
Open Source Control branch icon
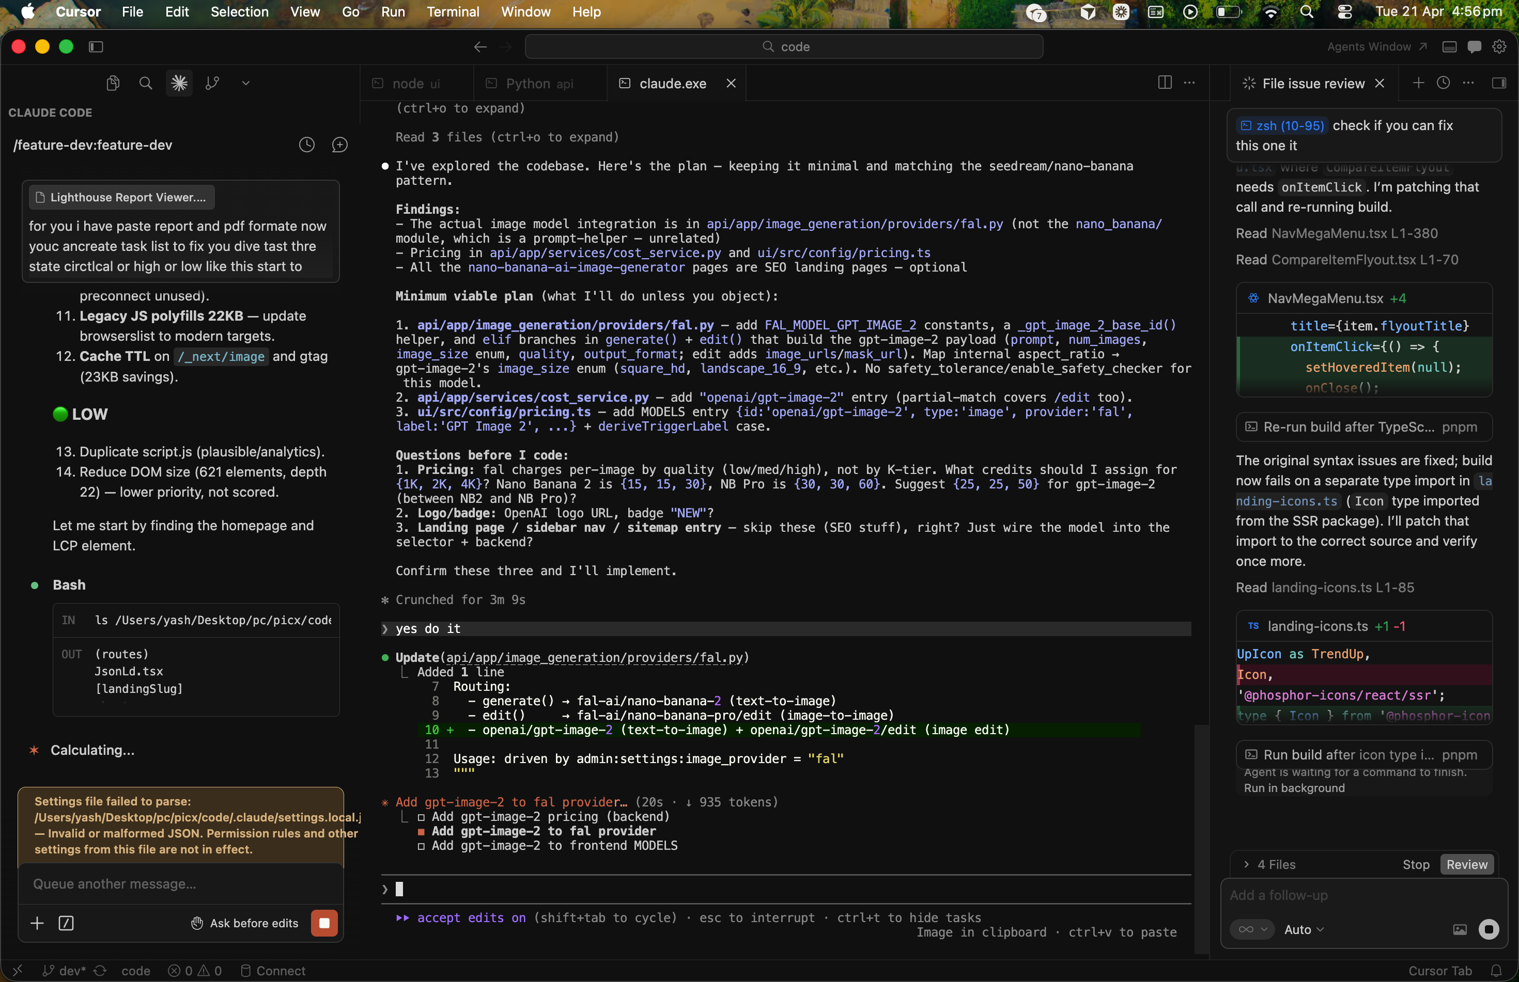(x=212, y=83)
